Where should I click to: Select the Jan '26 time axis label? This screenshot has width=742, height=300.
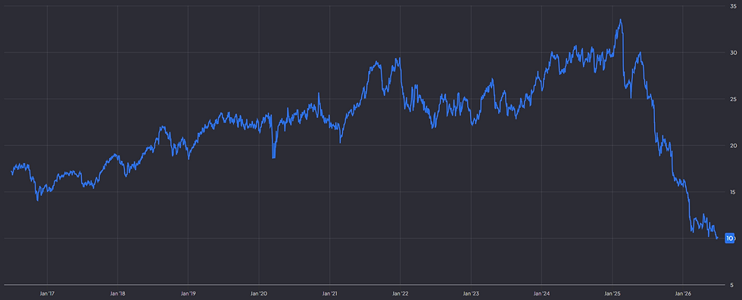[683, 293]
